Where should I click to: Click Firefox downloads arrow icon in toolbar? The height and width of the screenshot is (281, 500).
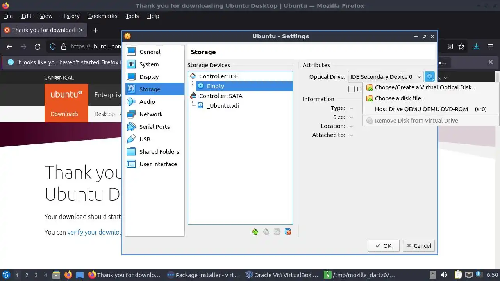476,46
